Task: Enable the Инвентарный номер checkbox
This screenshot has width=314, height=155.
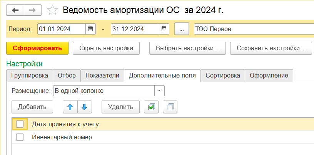Action: (20, 137)
